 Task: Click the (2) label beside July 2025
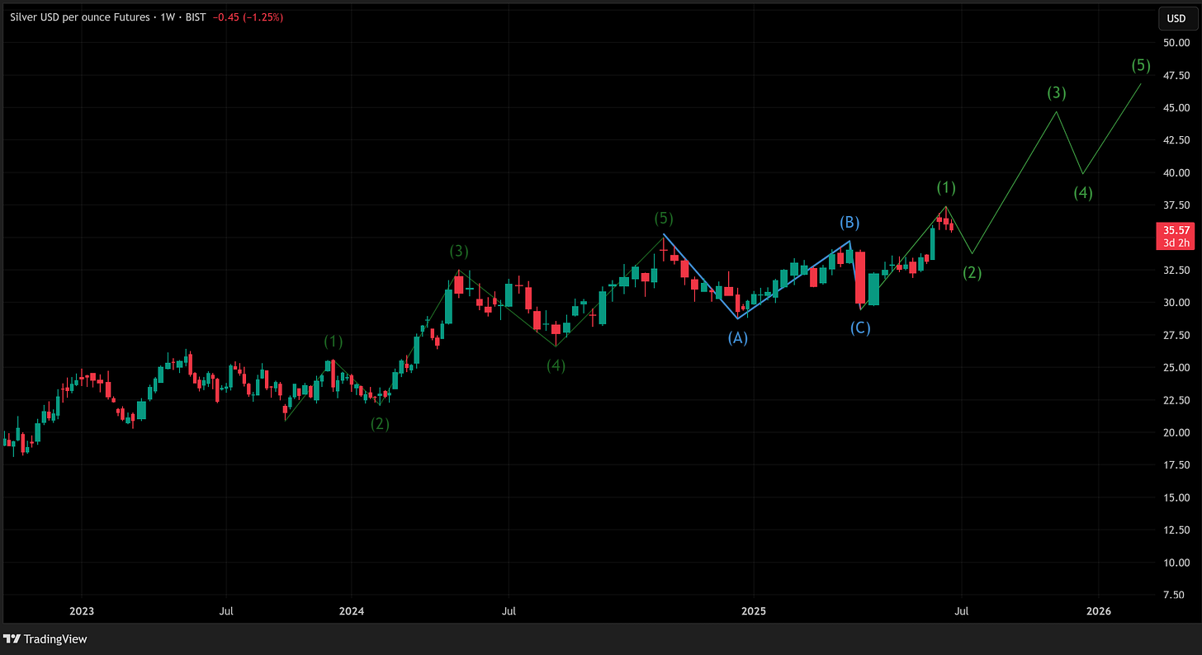point(972,272)
